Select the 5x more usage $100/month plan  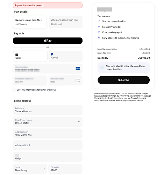[x=30, y=22]
